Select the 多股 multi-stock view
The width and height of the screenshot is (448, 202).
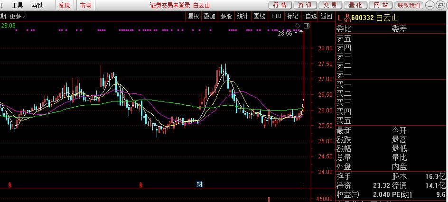pyautogui.click(x=226, y=16)
